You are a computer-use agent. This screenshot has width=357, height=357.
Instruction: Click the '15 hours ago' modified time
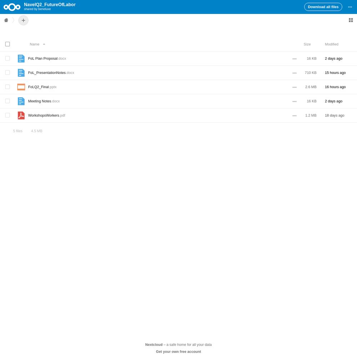point(335,72)
